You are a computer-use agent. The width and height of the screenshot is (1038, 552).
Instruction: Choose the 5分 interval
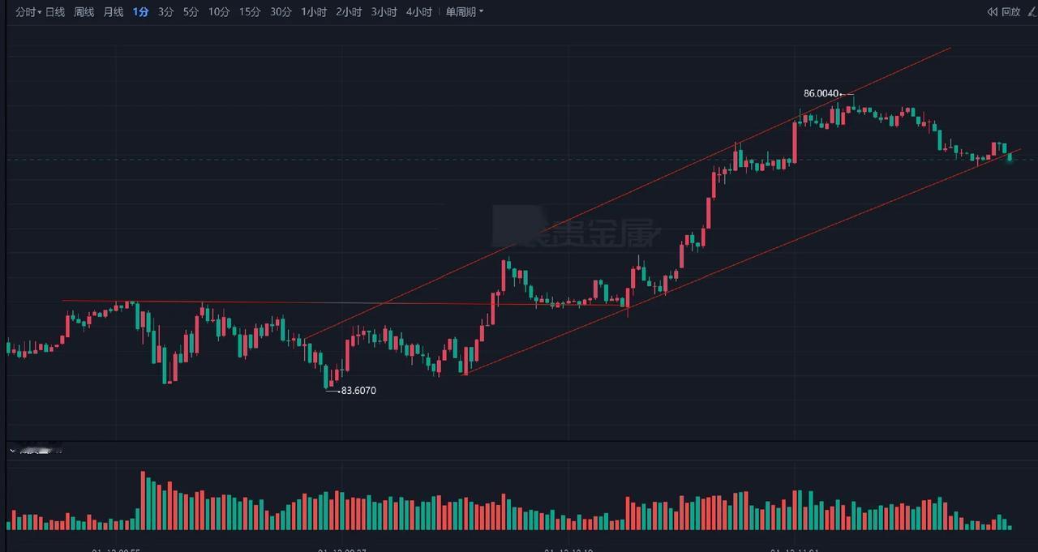[x=191, y=12]
